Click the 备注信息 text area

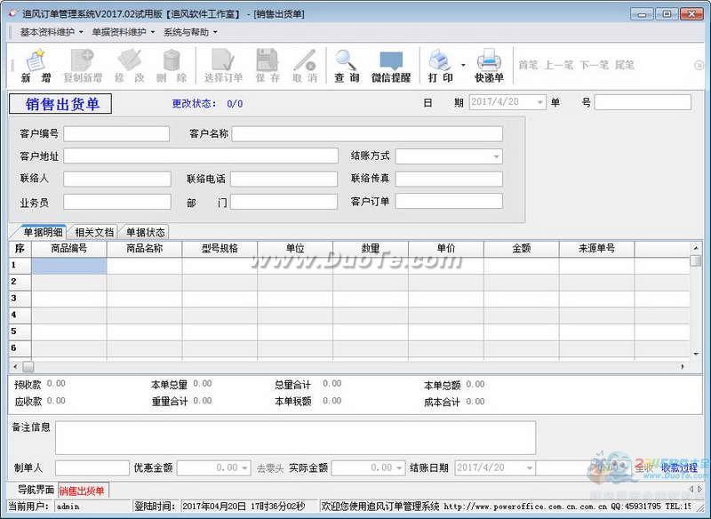(296, 438)
